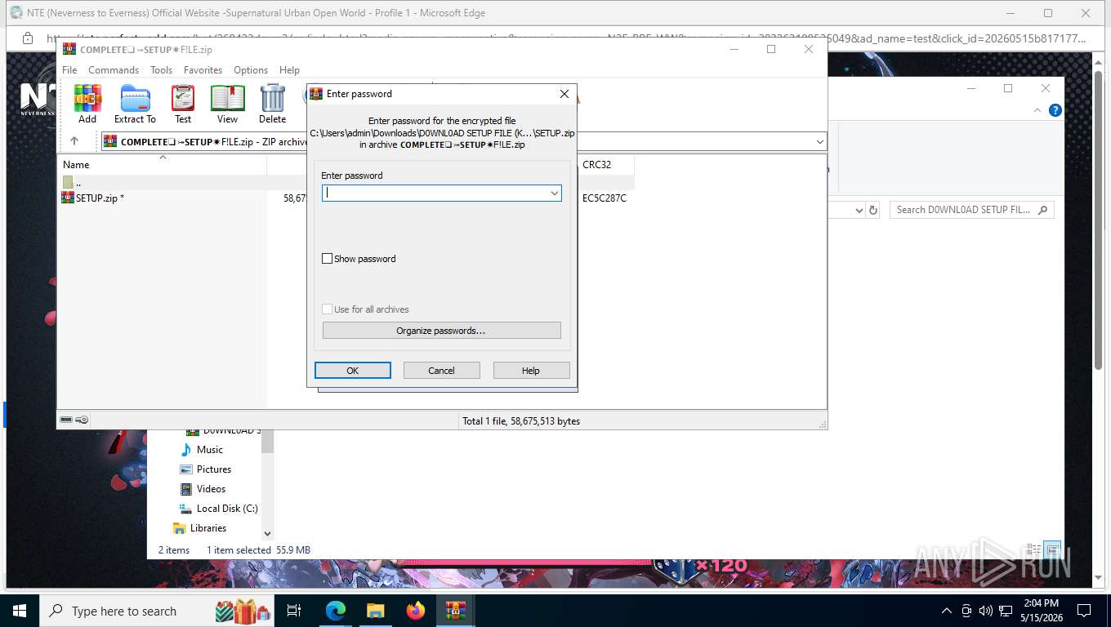Click the Extract To toolbar icon
The image size is (1111, 627).
135,104
